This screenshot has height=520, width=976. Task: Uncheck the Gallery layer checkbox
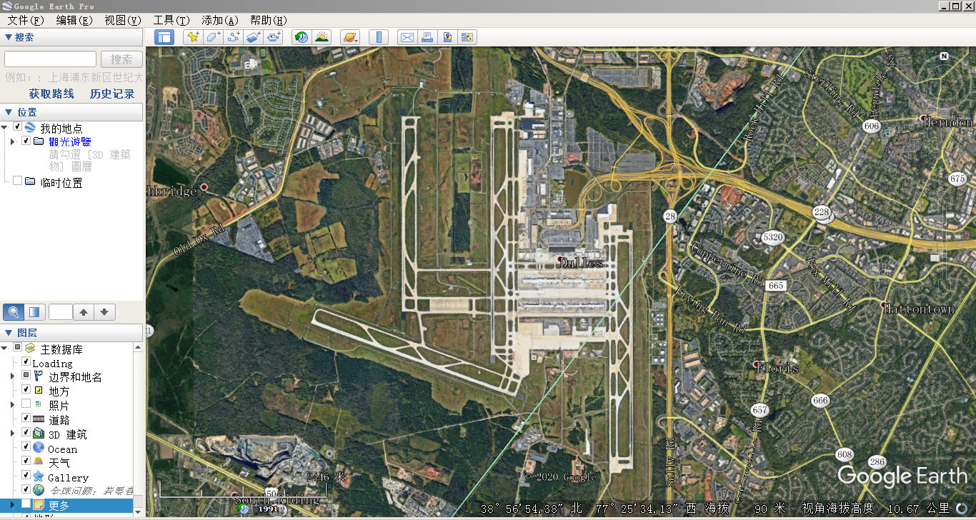click(x=26, y=476)
